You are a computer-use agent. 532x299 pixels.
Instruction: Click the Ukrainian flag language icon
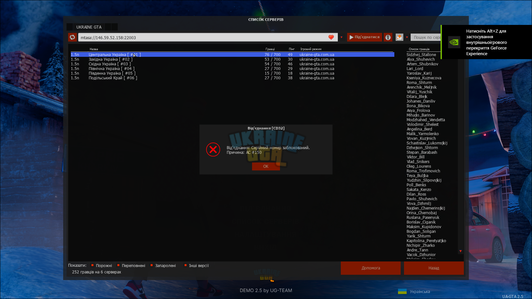402,291
